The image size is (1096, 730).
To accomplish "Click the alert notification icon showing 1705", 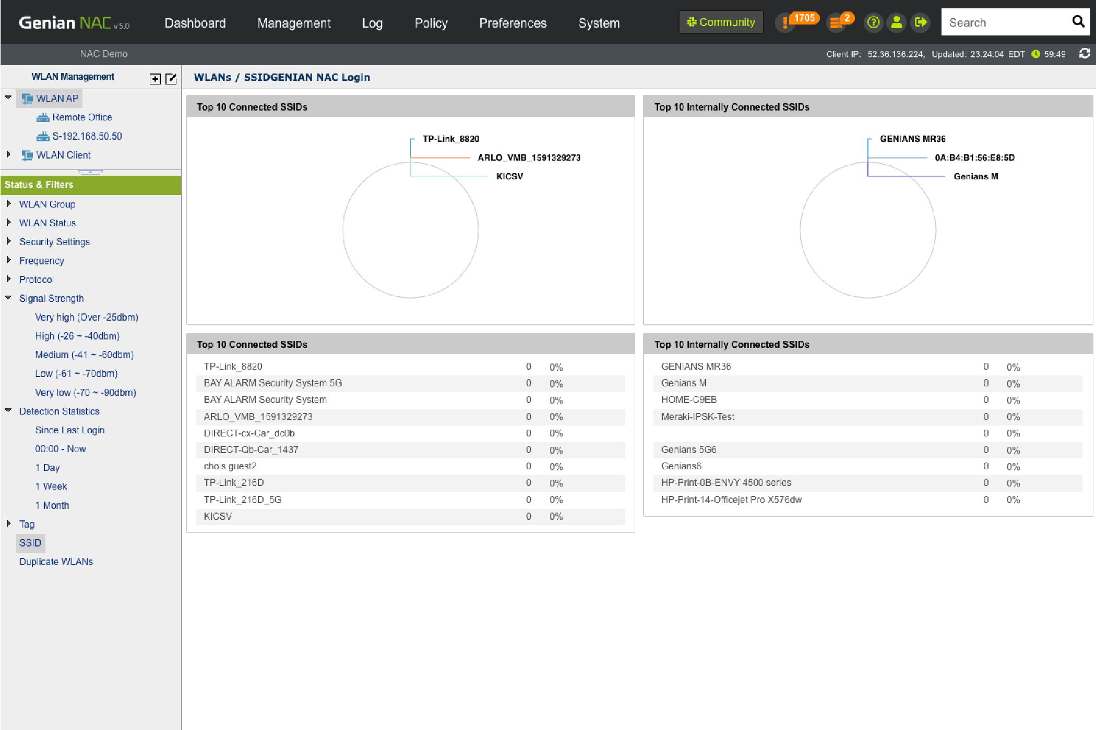I will [785, 22].
